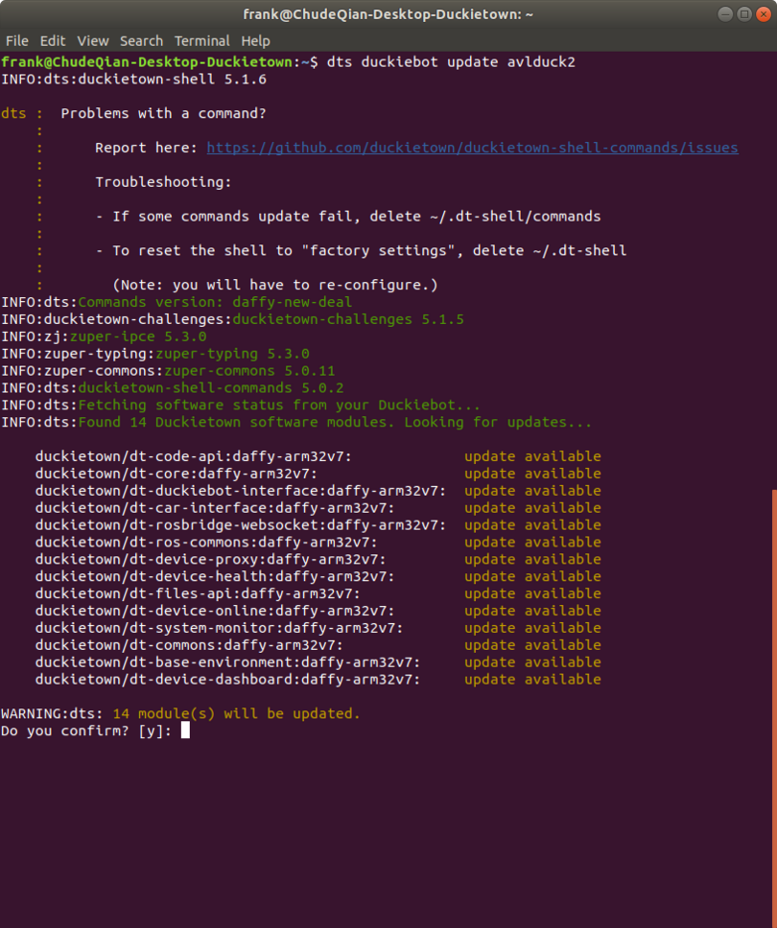Click 'duckietown/dt-rosbridge-websocket:daffy-arm32v7:' module name

pyautogui.click(x=241, y=525)
